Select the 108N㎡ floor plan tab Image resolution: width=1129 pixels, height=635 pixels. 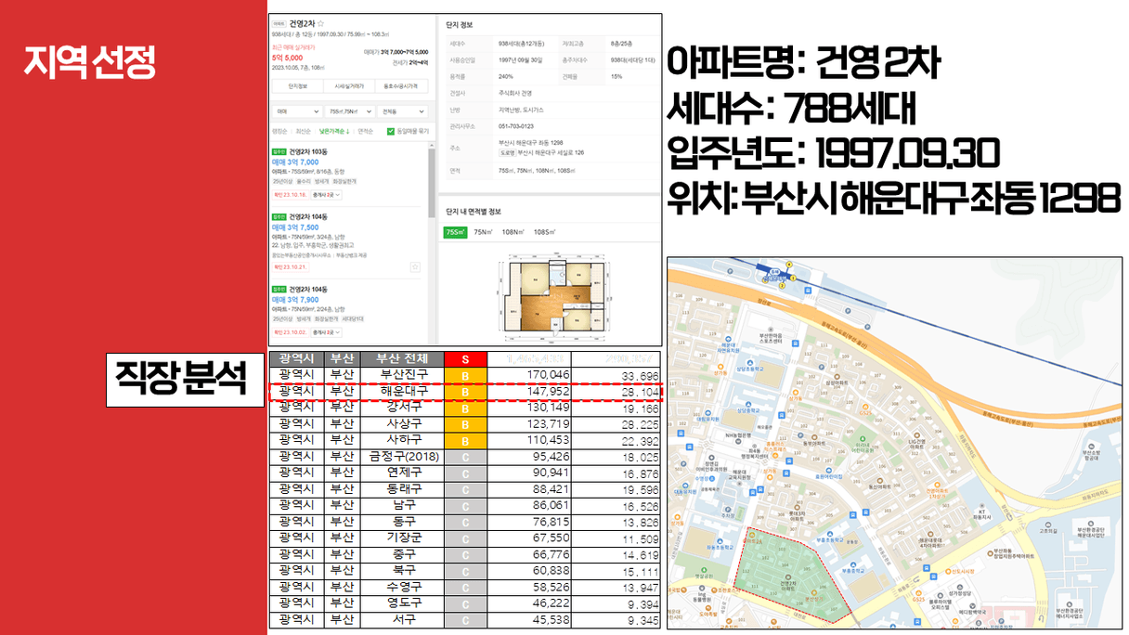coord(513,231)
